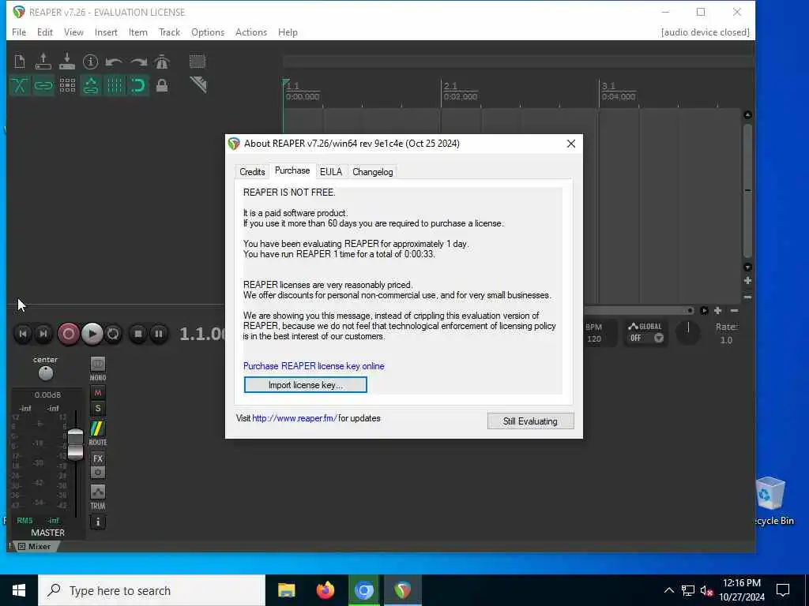Click Purchase REAPER license key online link
This screenshot has height=606, width=809.
(314, 366)
